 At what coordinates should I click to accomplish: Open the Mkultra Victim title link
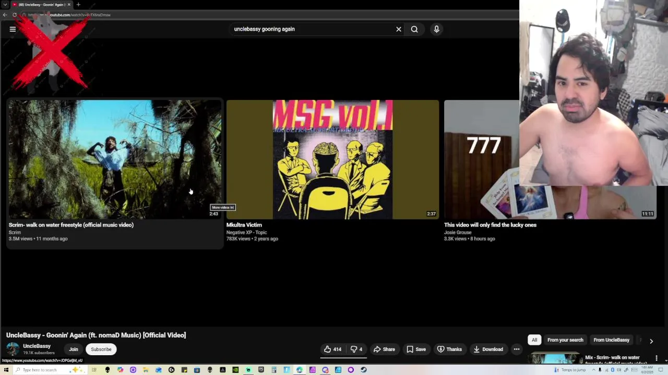(x=244, y=225)
